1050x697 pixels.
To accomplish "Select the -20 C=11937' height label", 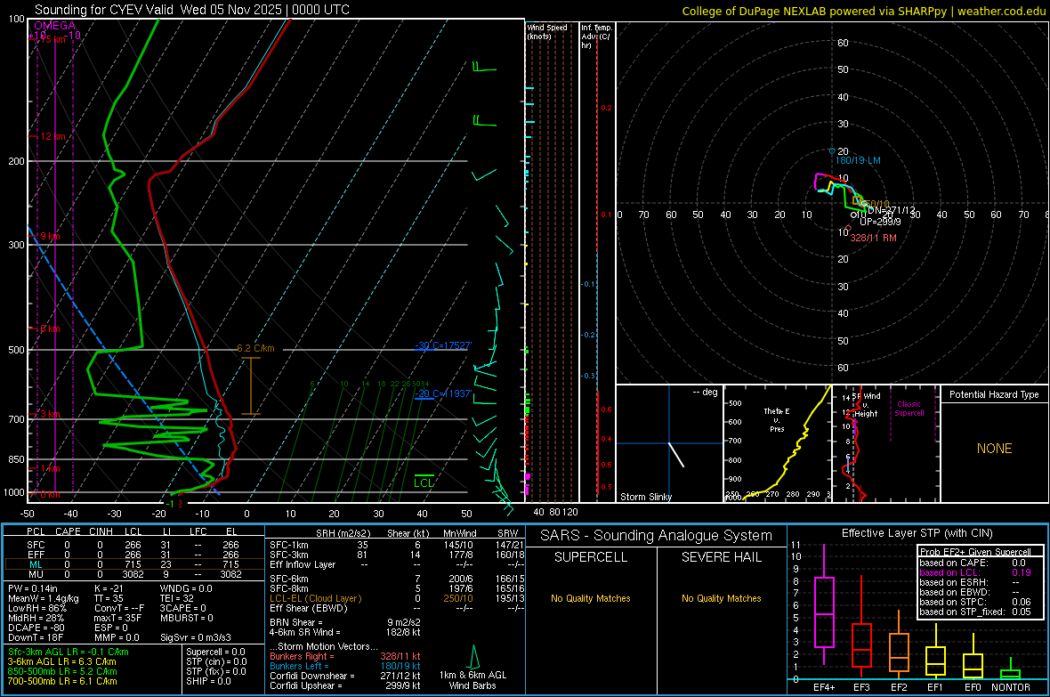I will 443,393.
